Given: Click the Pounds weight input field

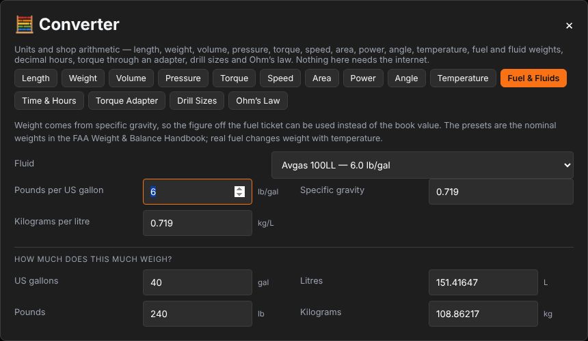Looking at the screenshot, I should tap(197, 314).
